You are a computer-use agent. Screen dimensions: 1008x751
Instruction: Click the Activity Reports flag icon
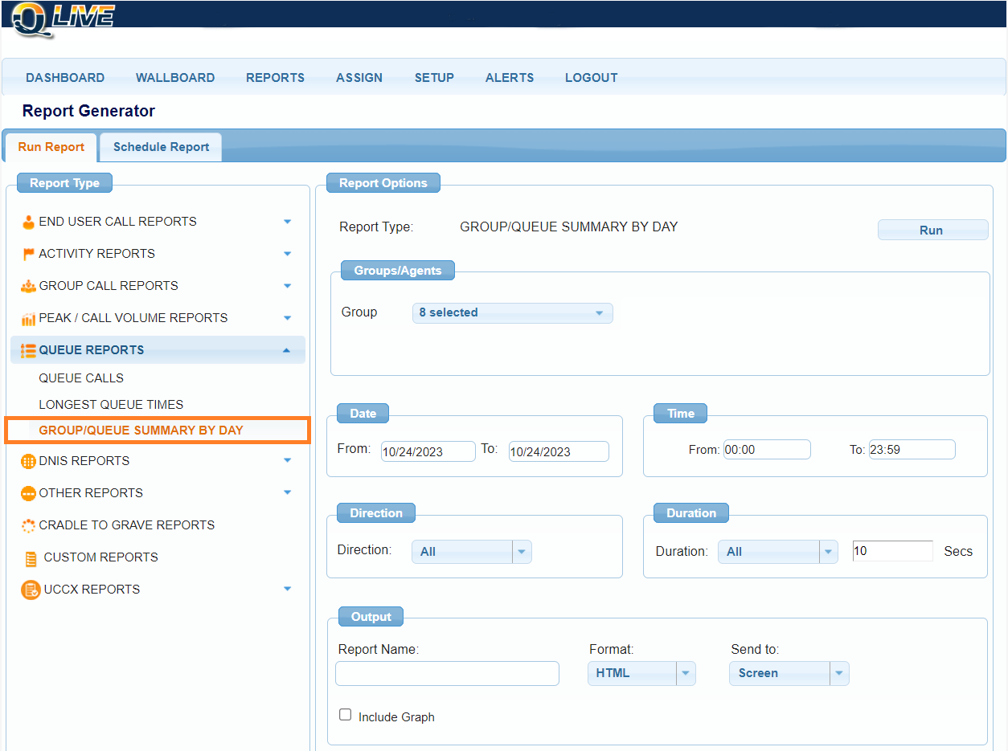pos(29,255)
